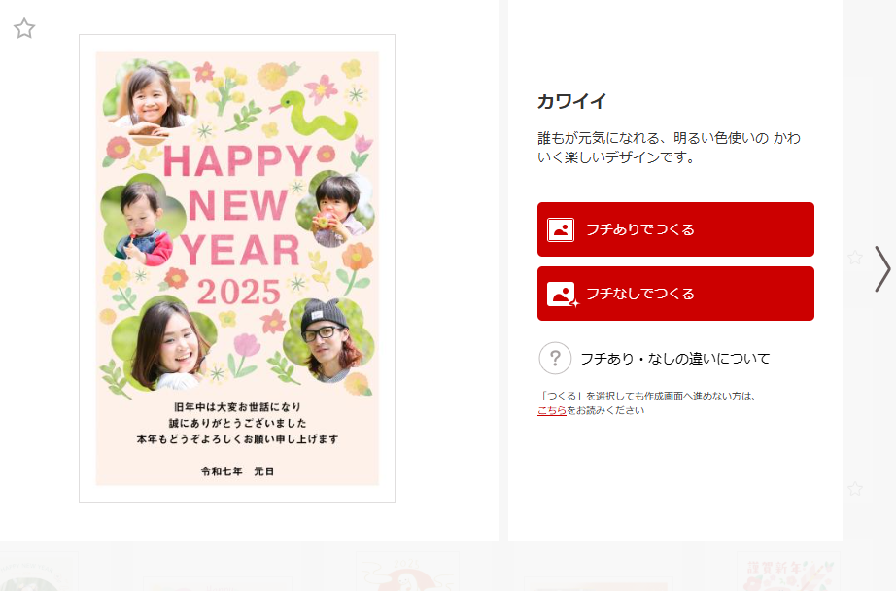Click the カワイイ design title
The height and width of the screenshot is (591, 896).
(x=571, y=101)
